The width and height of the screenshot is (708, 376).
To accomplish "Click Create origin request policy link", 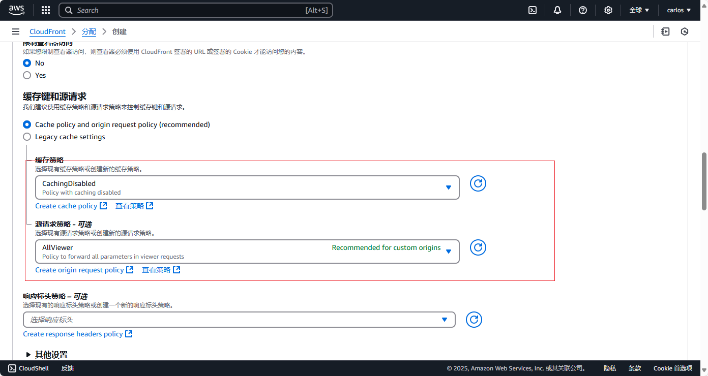I will 84,270.
